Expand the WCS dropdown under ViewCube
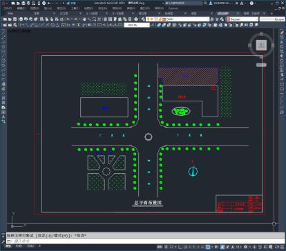 tap(261, 65)
